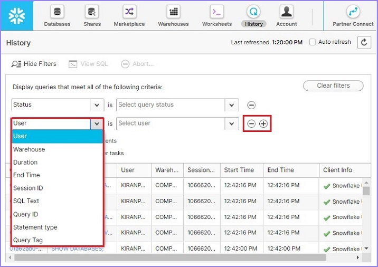
Task: Open Partner Connect
Action: [353, 16]
